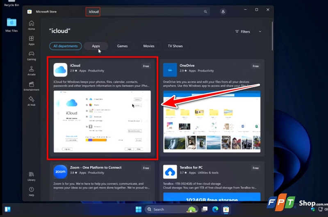
Task: Click Microsoft Store taskbar icon
Action: pyautogui.click(x=226, y=209)
